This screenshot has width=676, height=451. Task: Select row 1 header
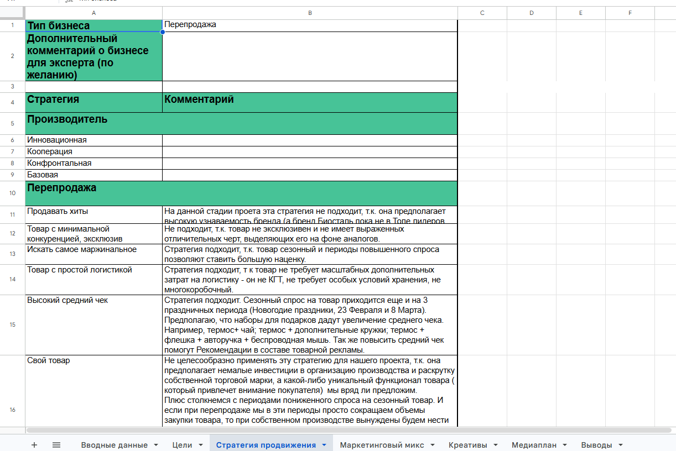coord(12,25)
